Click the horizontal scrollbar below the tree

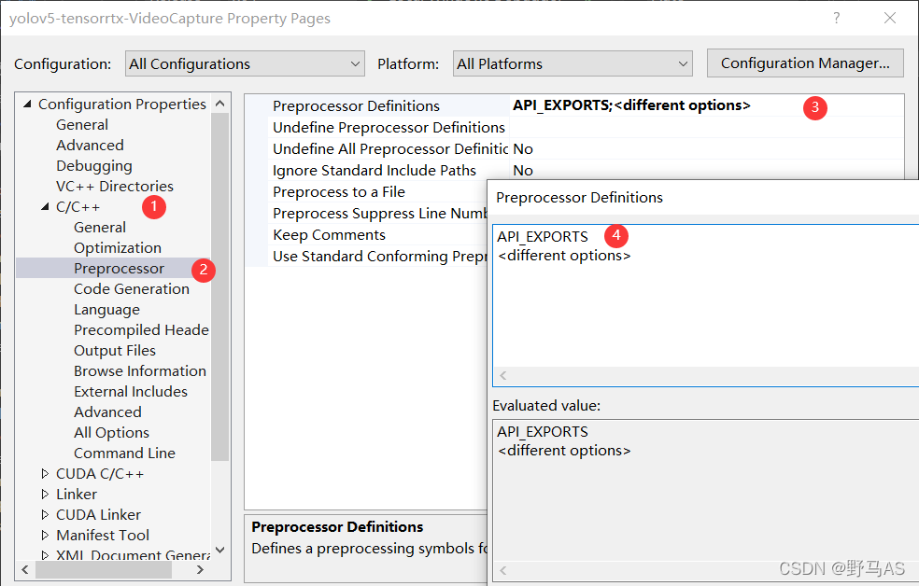[x=103, y=568]
